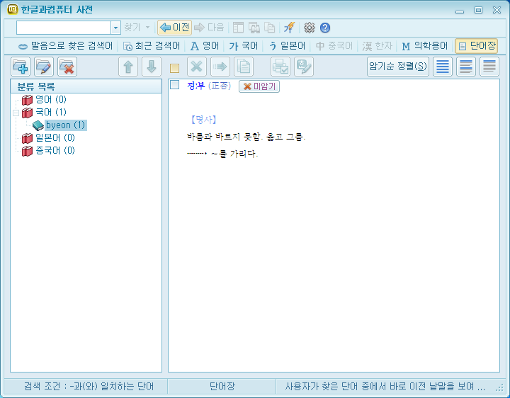The height and width of the screenshot is (398, 510).
Task: Click the move up arrow icon
Action: (128, 67)
